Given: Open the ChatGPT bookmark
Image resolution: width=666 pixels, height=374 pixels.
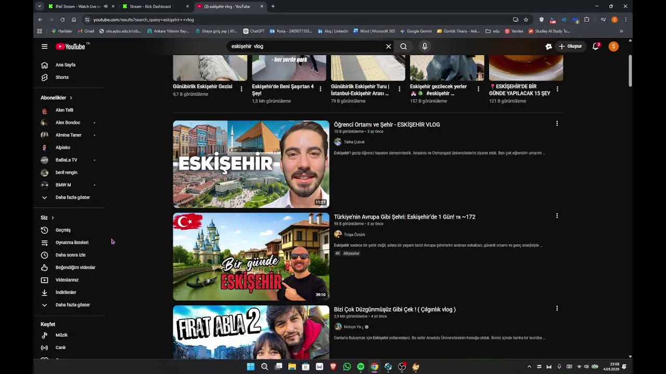Looking at the screenshot, I should pos(253,31).
